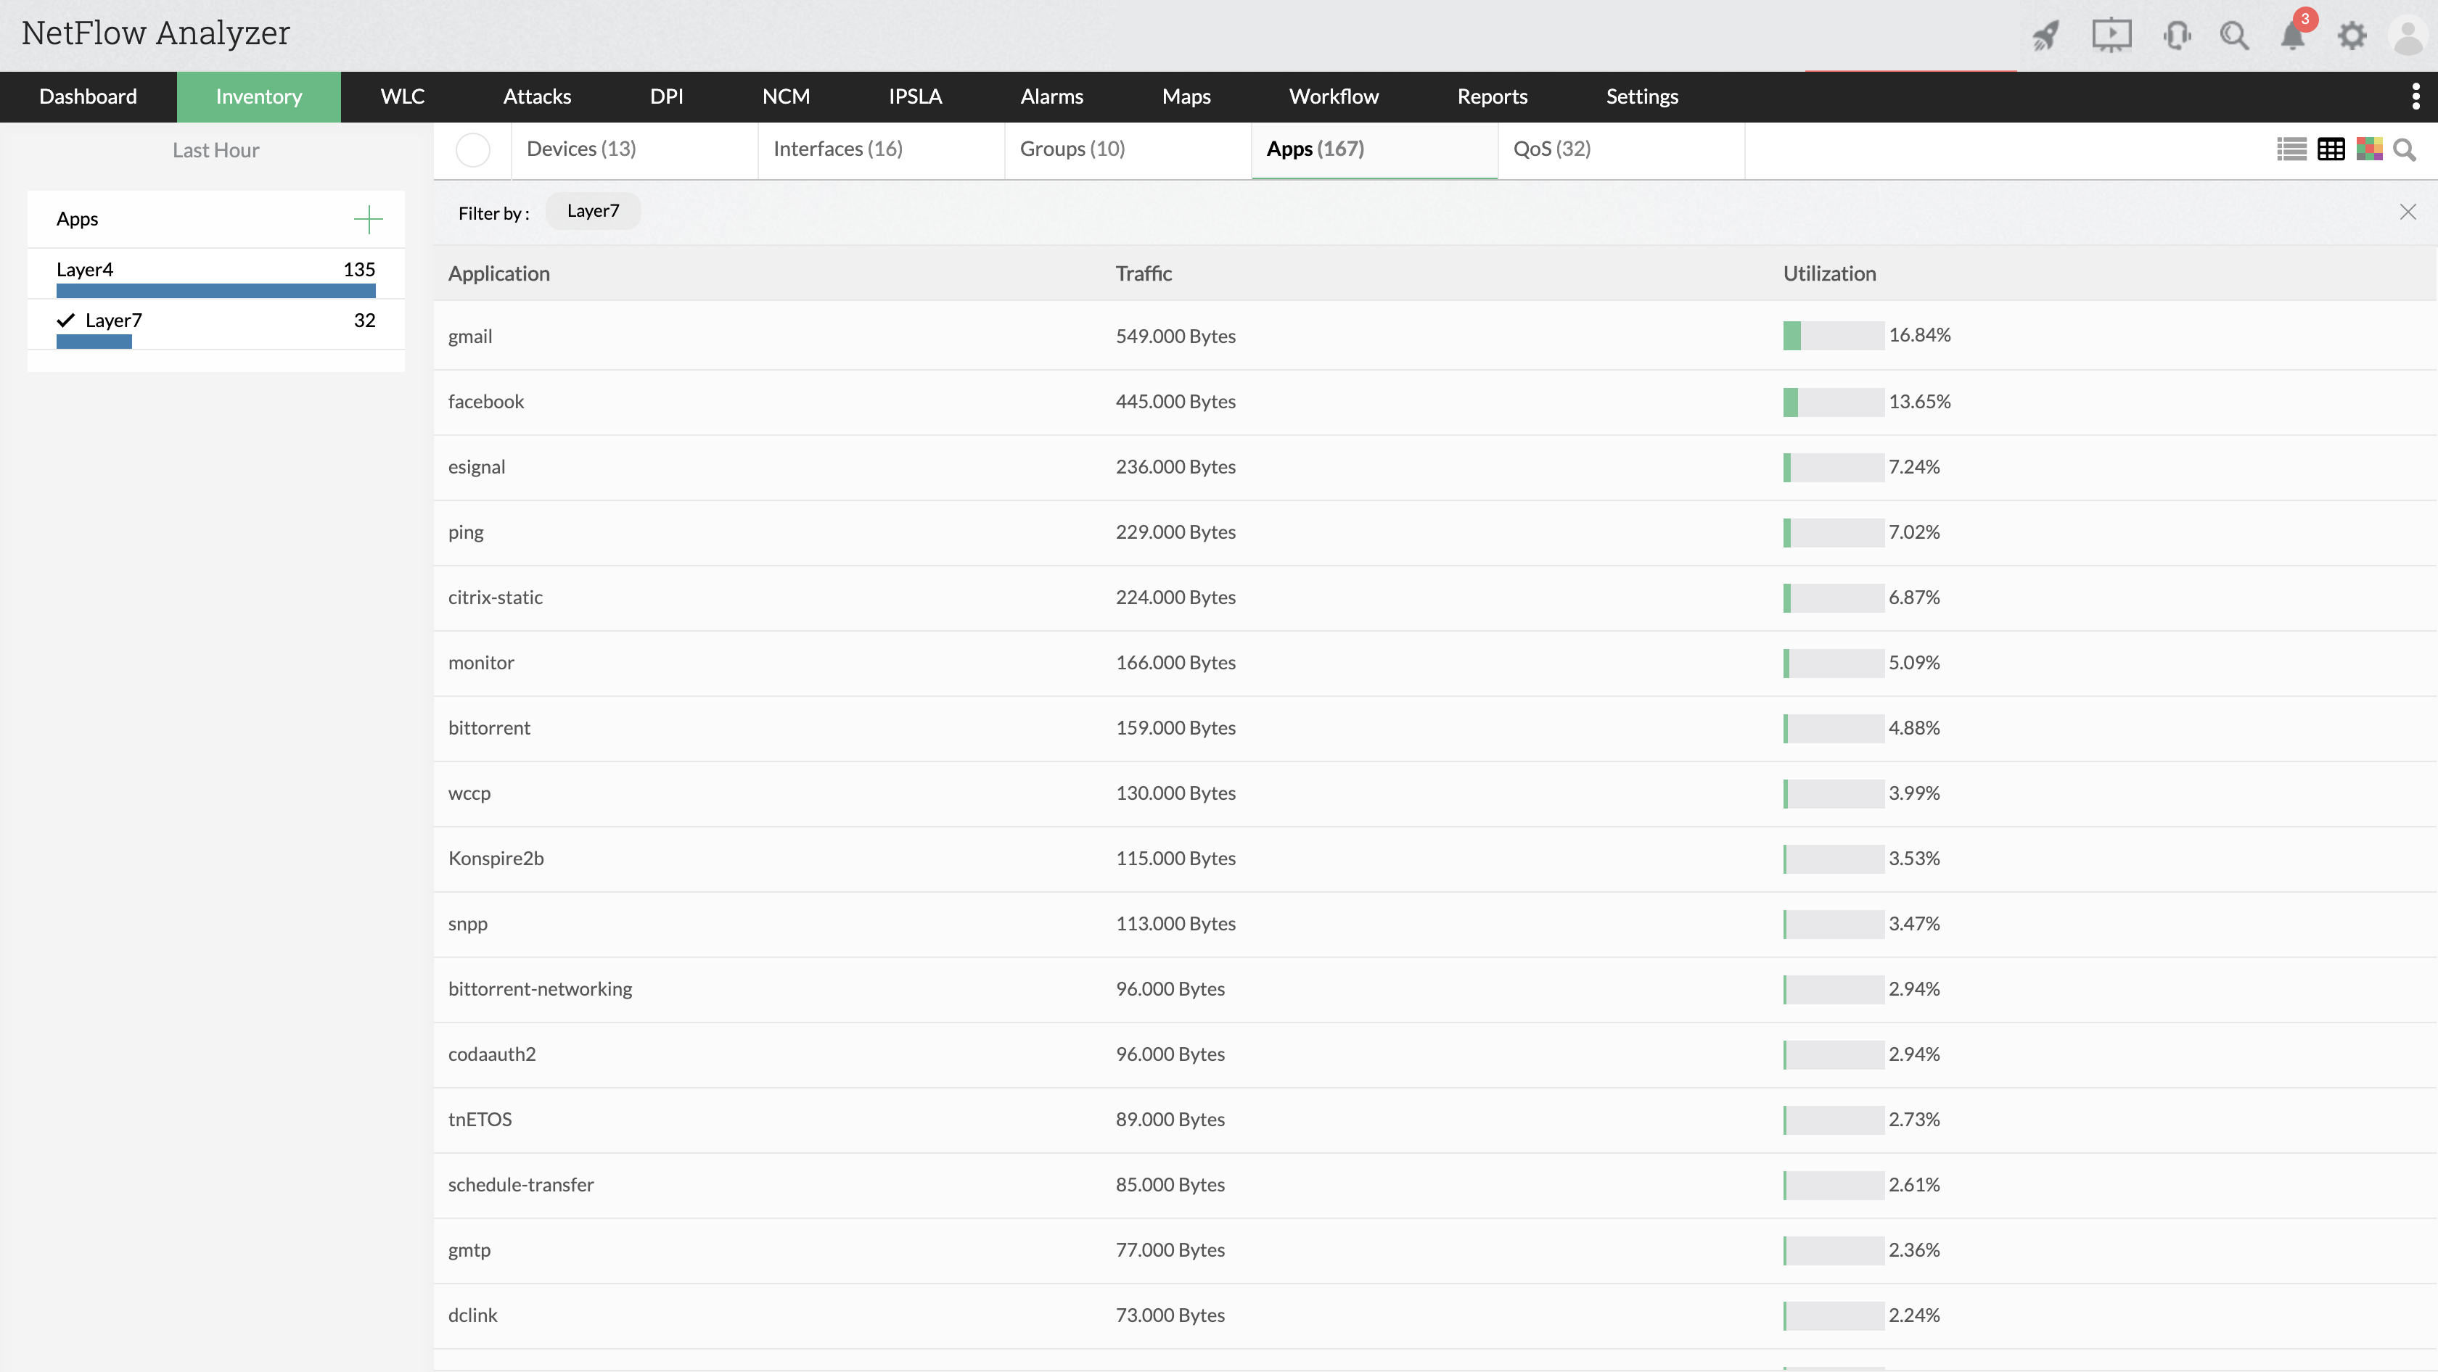Switch to list view icon
The height and width of the screenshot is (1372, 2438).
click(2291, 149)
